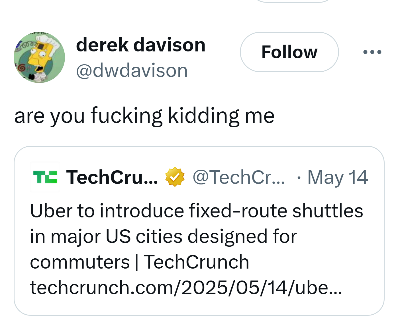Image resolution: width=398 pixels, height=324 pixels.
Task: Open derek davison's Simpsons profile avatar
Action: pos(39,57)
